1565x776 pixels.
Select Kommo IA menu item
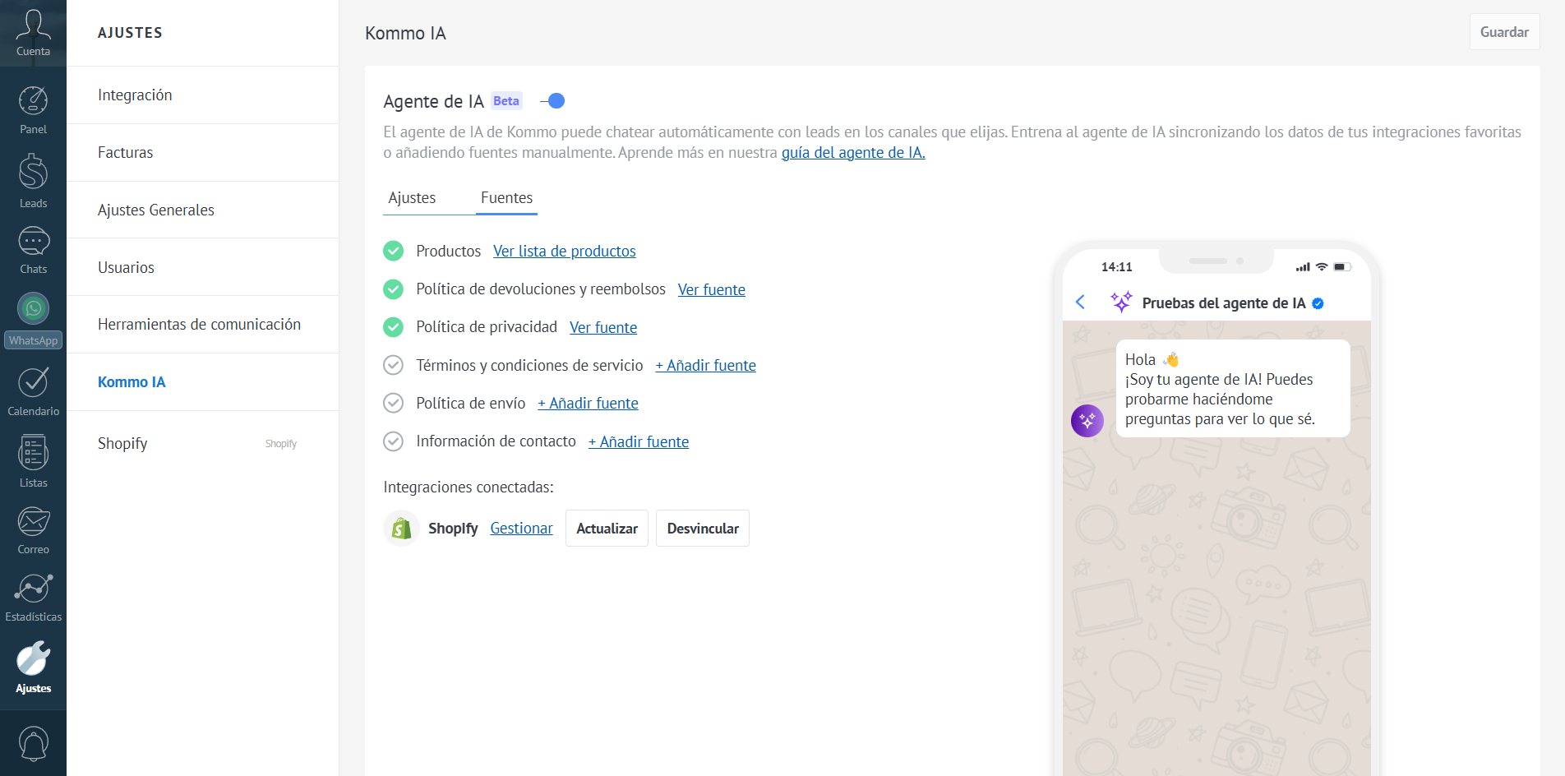(x=202, y=382)
